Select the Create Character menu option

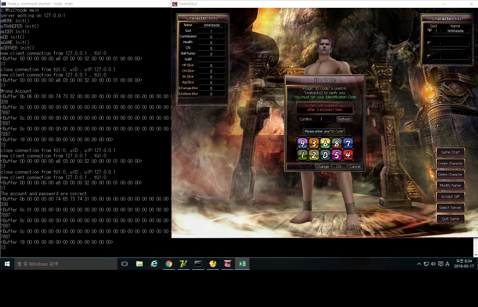pyautogui.click(x=450, y=163)
